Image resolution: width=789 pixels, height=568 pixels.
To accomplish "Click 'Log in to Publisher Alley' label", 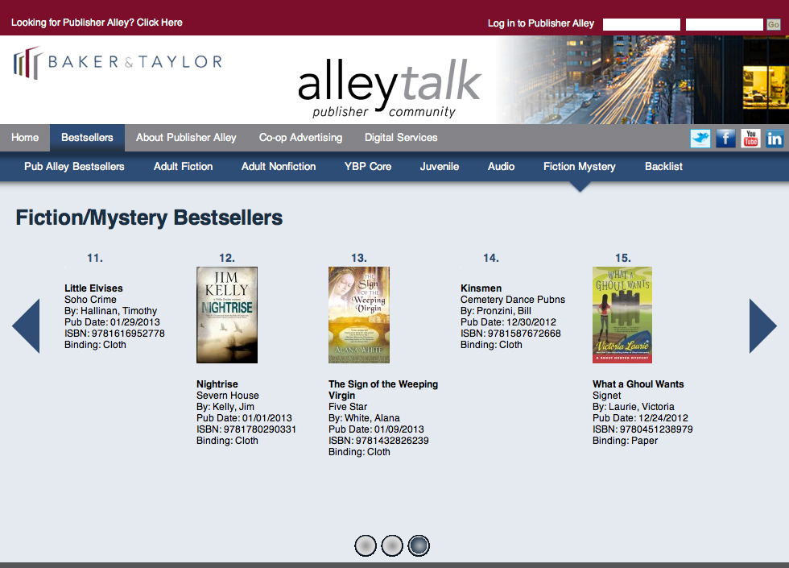I will (541, 23).
